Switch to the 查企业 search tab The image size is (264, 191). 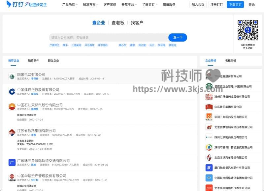99,23
